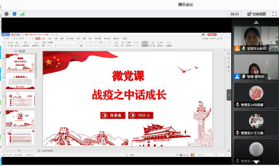Toggle muted mic icon for 管理系34刘丽娜
The height and width of the screenshot is (166, 279).
pos(237,105)
